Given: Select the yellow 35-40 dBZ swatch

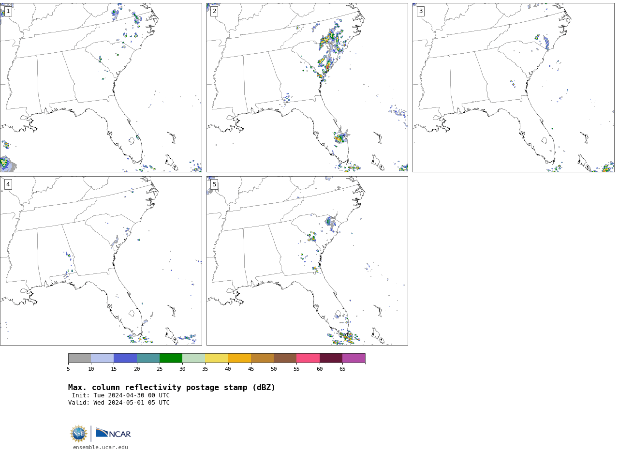Looking at the screenshot, I should coord(217,358).
